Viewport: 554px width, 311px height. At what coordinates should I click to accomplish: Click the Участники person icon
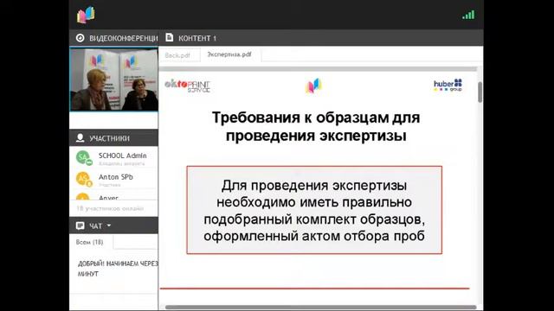point(81,138)
